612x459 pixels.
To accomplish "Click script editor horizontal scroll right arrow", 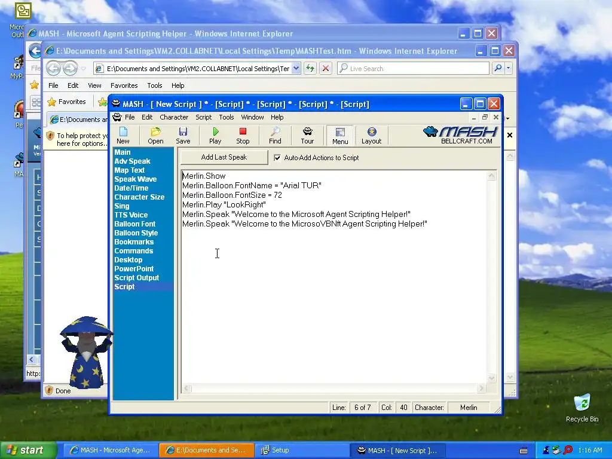I will point(481,388).
